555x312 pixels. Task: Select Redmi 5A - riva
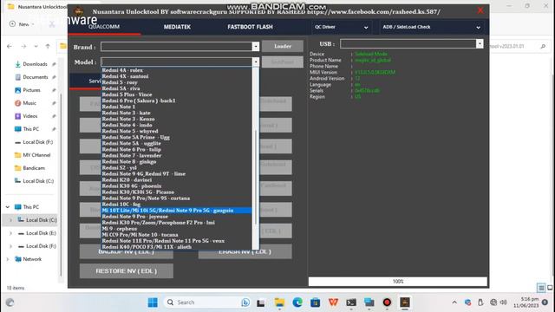tap(121, 88)
